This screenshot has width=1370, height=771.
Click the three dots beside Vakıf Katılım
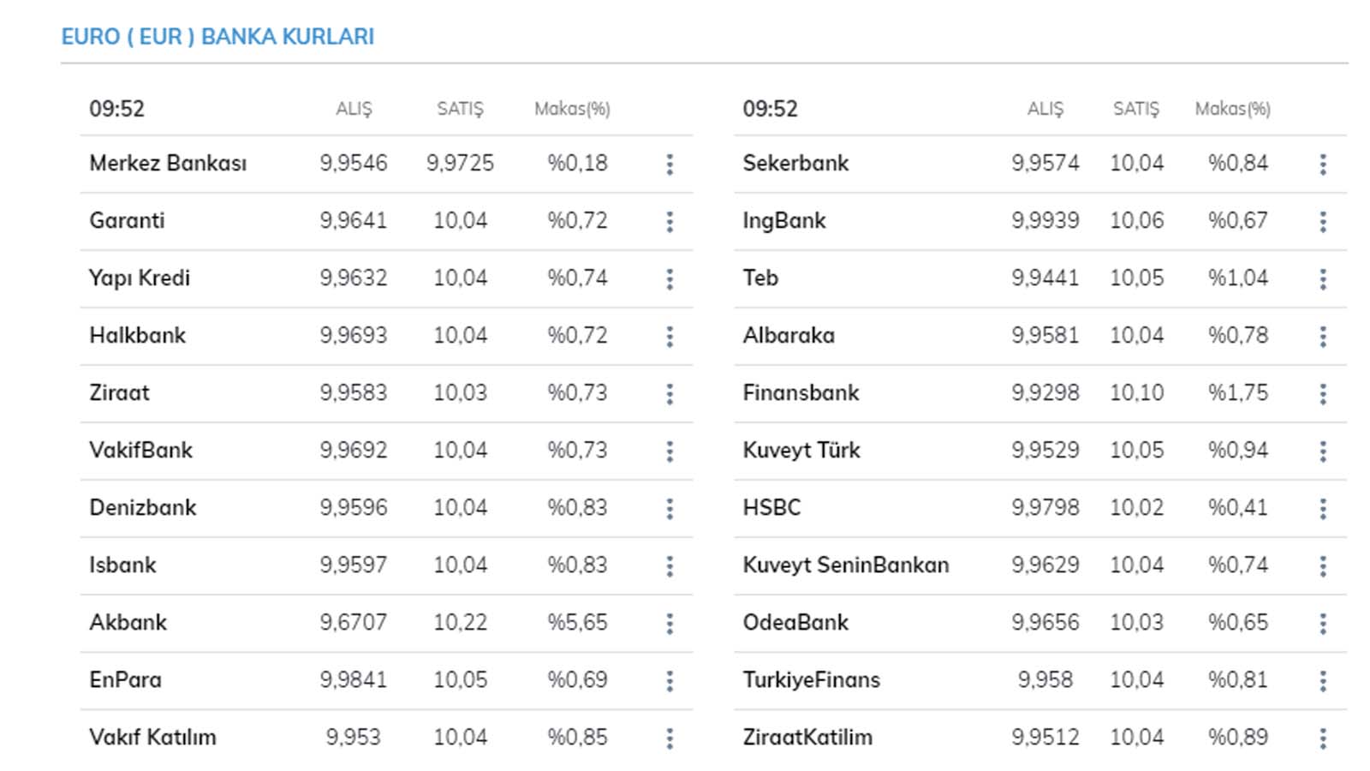(x=670, y=738)
